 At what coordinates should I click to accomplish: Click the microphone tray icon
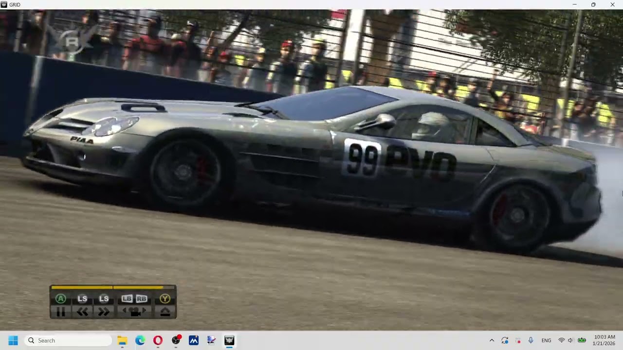531,341
